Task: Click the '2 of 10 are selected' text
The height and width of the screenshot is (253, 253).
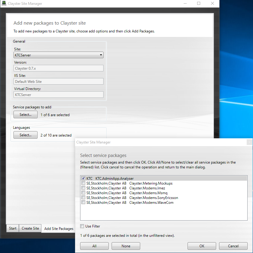Action: pos(56,135)
